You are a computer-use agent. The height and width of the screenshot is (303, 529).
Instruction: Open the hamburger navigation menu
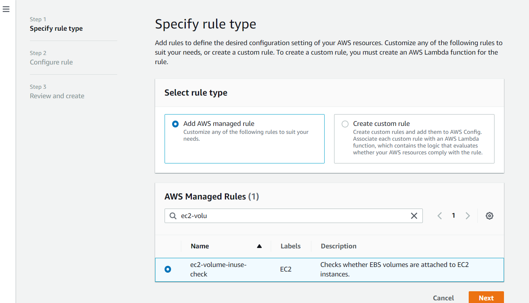[6, 9]
